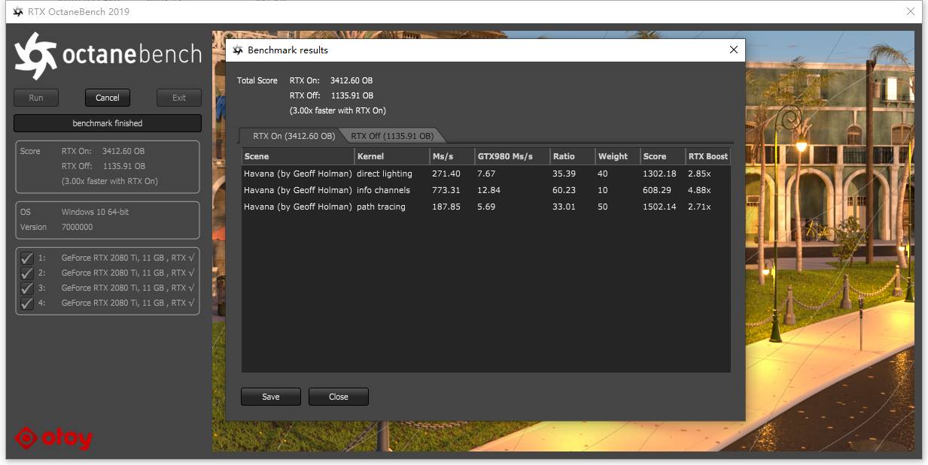Click the disabled Exit button
Screen dimensions: 928x465
tap(179, 98)
